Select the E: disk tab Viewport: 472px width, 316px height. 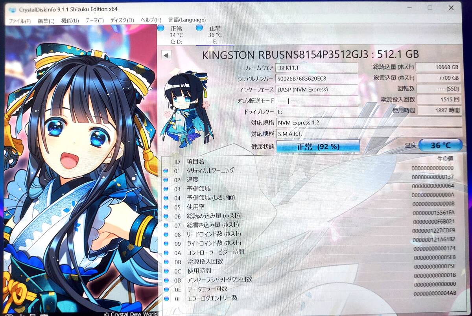tap(215, 35)
